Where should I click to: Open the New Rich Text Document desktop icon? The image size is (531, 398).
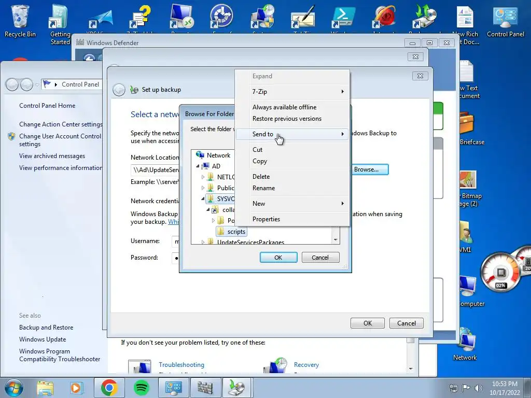point(466,24)
